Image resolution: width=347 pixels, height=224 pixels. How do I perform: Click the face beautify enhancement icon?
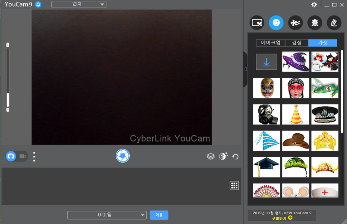223,156
